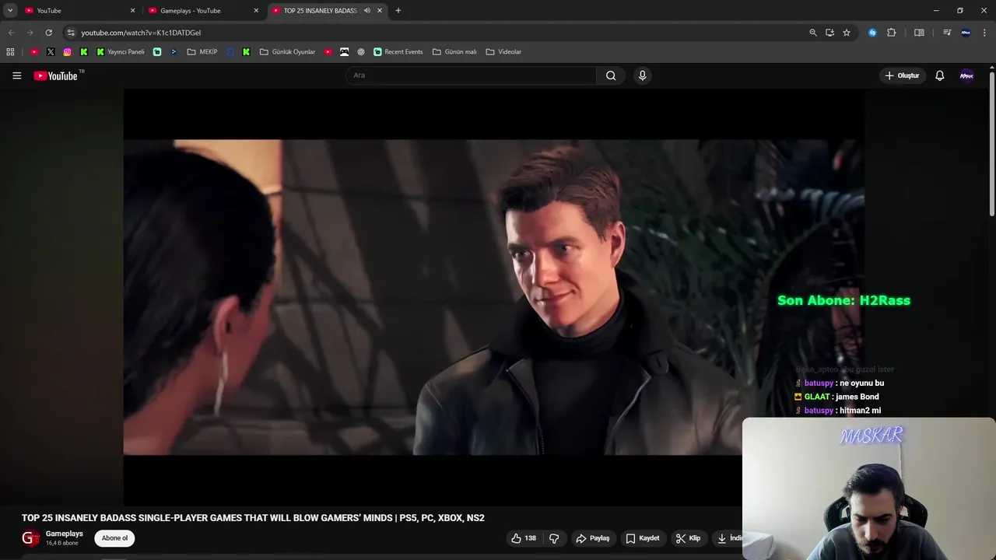Click the YouTube search magnifier button

tap(611, 75)
